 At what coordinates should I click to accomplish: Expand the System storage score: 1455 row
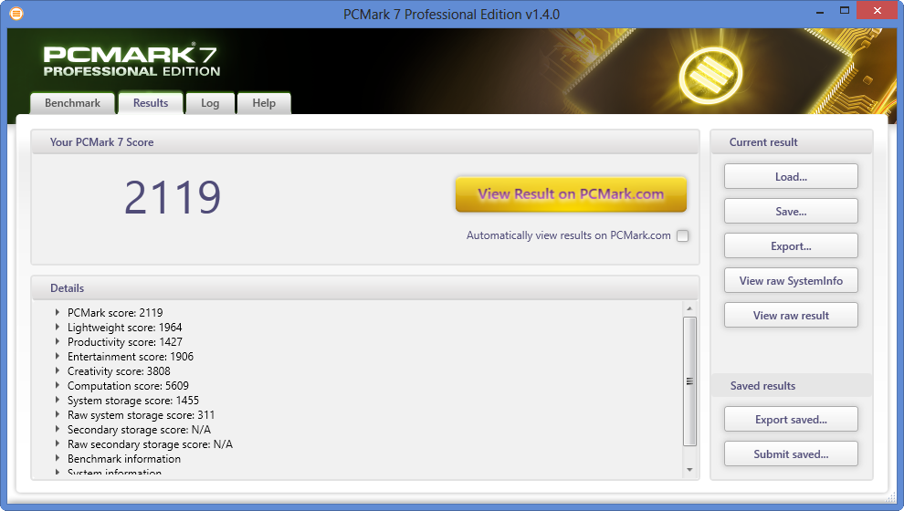coord(58,400)
